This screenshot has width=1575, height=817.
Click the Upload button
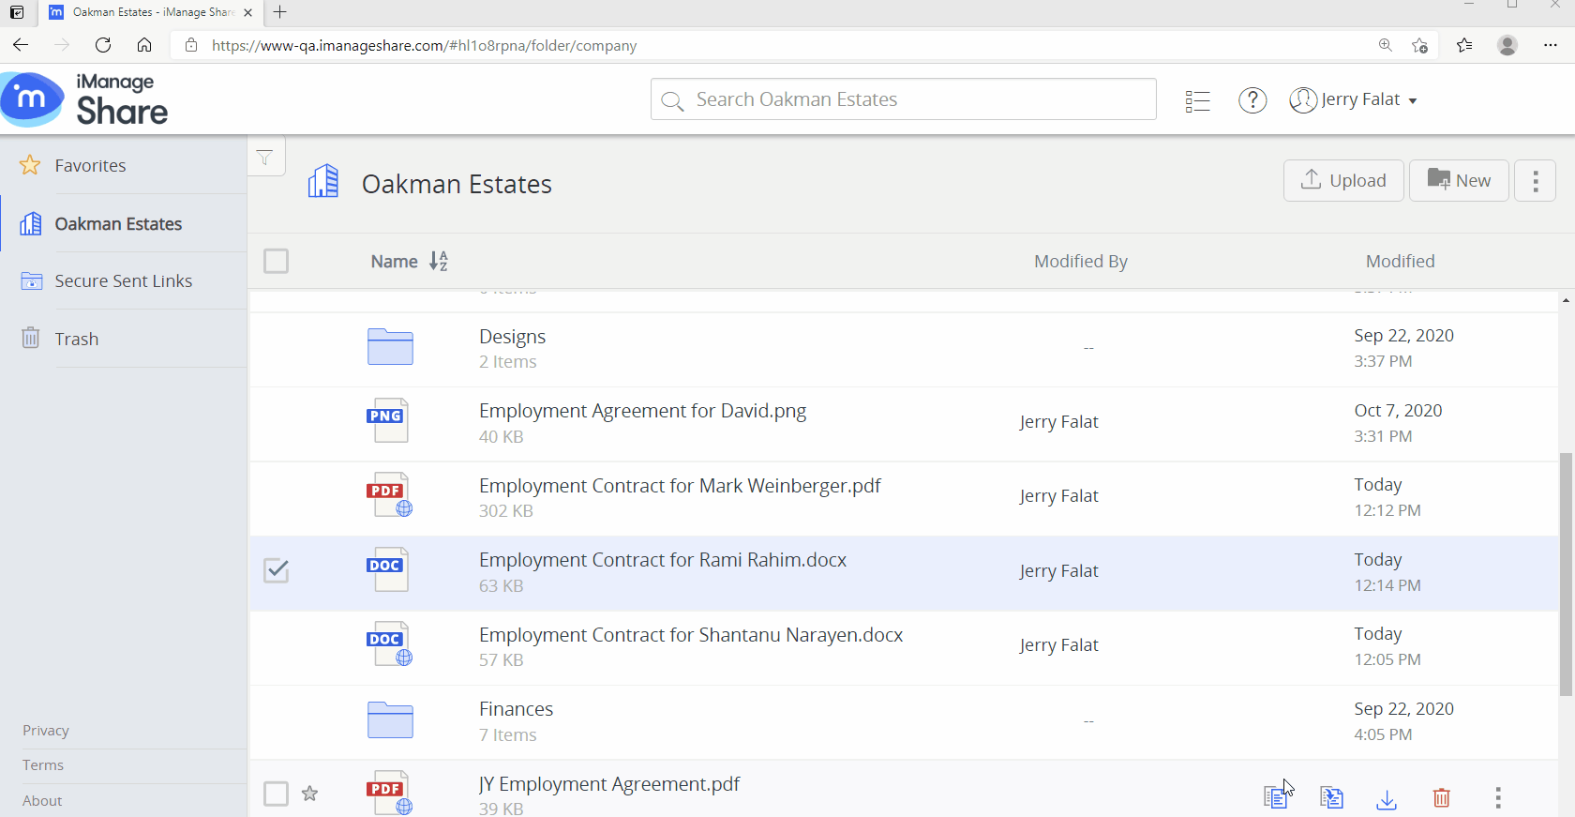(1342, 180)
